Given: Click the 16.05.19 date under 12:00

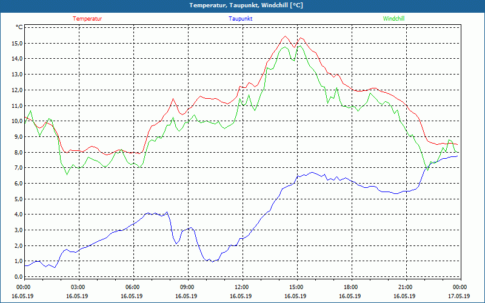Looking at the screenshot, I should pos(241,296).
